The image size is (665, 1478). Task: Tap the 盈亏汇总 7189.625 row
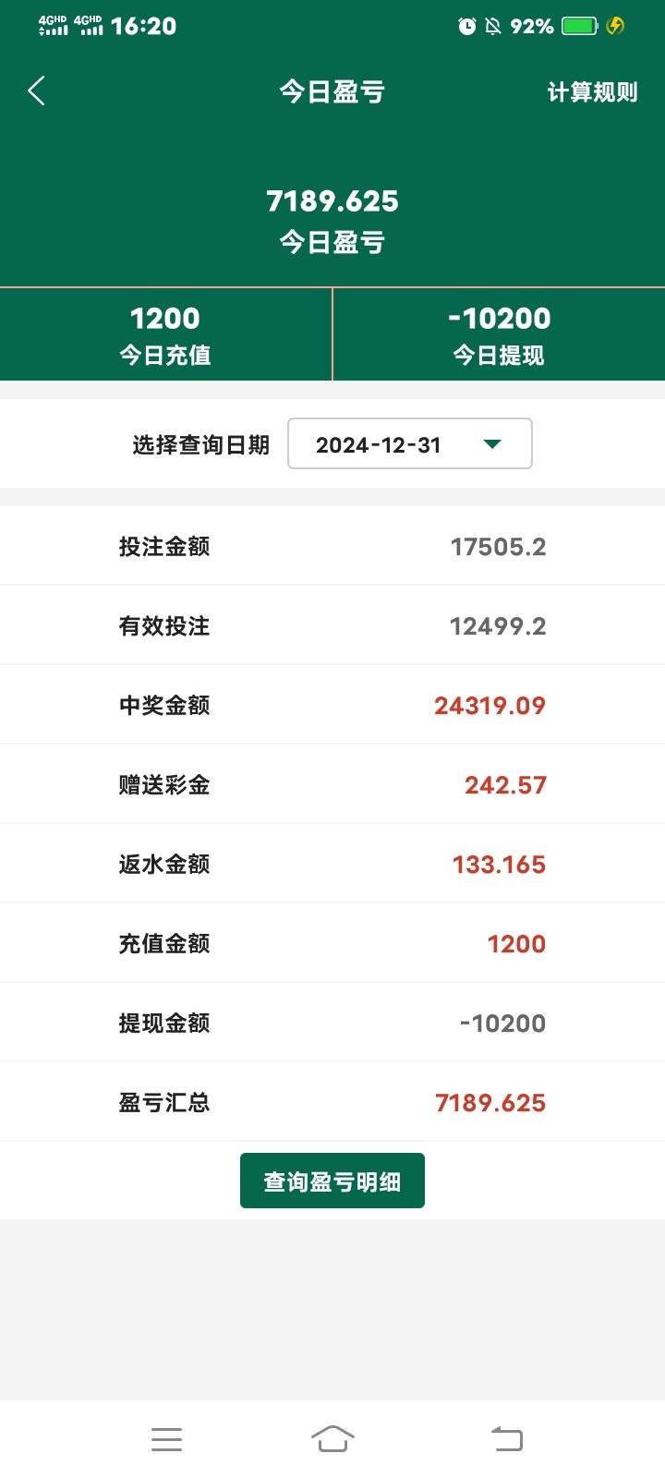pyautogui.click(x=332, y=1102)
